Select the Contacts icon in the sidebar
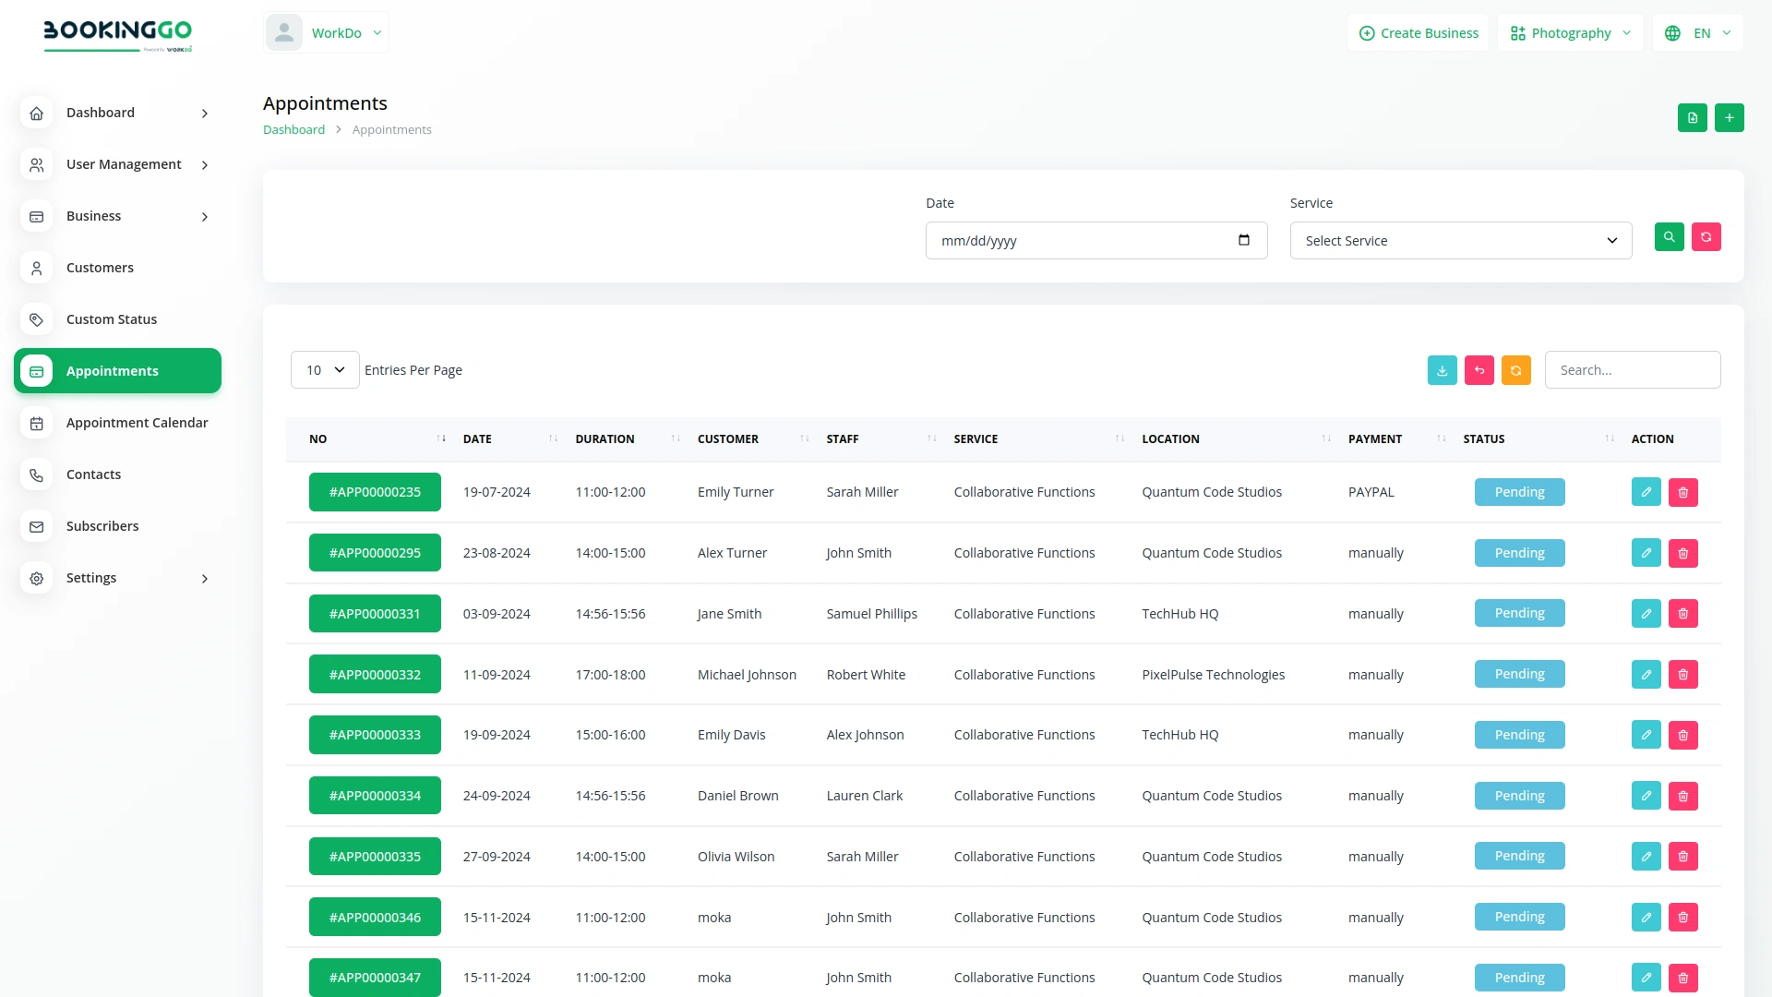The image size is (1772, 997). click(36, 474)
